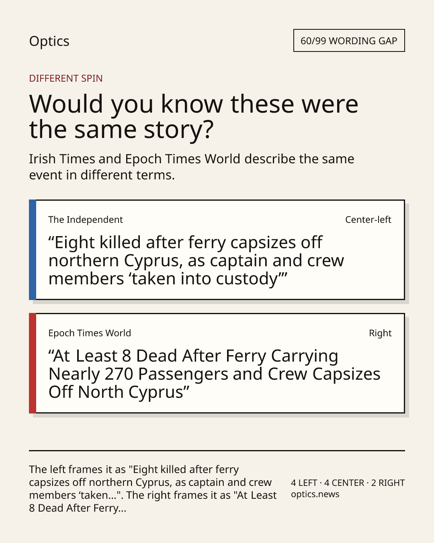Click the footer framing summary text
The width and height of the screenshot is (434, 543).
(x=153, y=489)
